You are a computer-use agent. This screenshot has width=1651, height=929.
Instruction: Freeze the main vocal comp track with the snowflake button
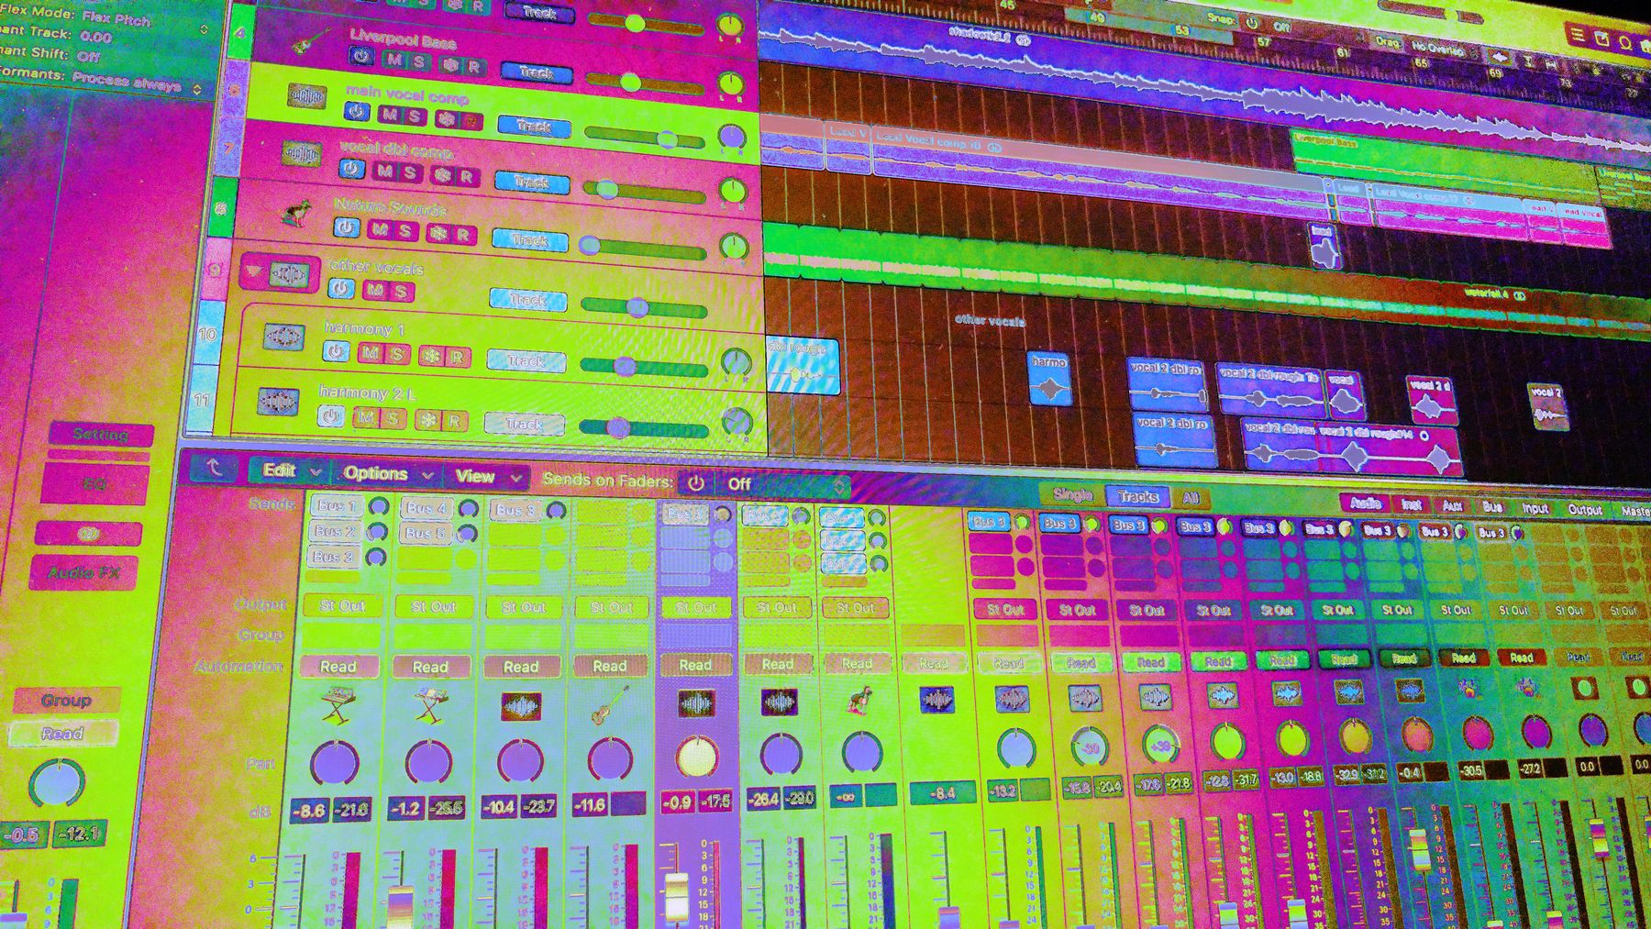pos(446,118)
